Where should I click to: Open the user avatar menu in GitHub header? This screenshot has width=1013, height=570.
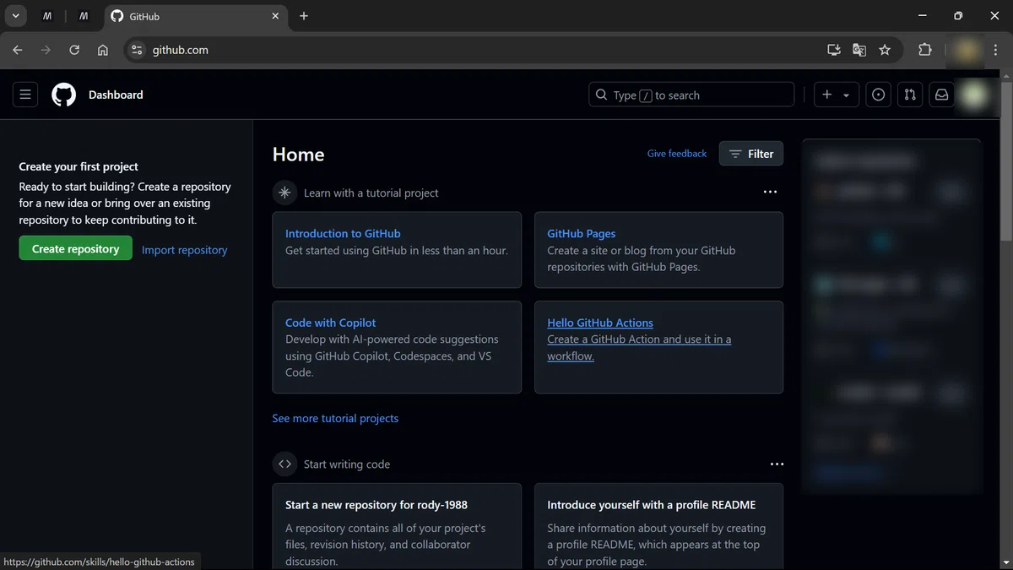pos(974,95)
